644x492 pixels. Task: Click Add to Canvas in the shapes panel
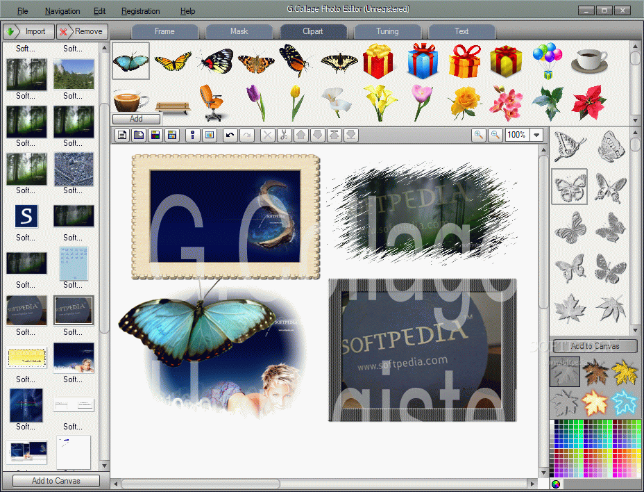pos(595,346)
